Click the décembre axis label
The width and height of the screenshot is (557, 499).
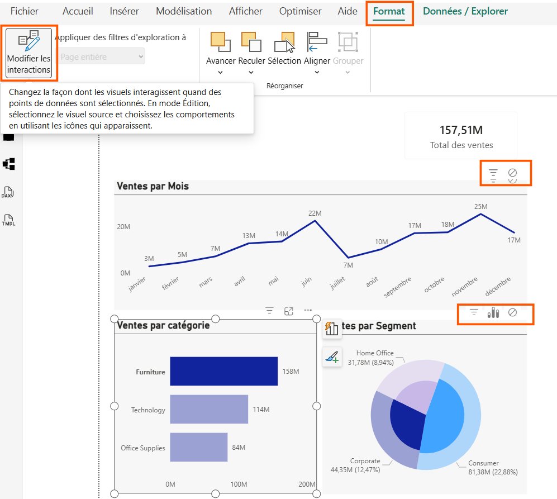pos(498,286)
